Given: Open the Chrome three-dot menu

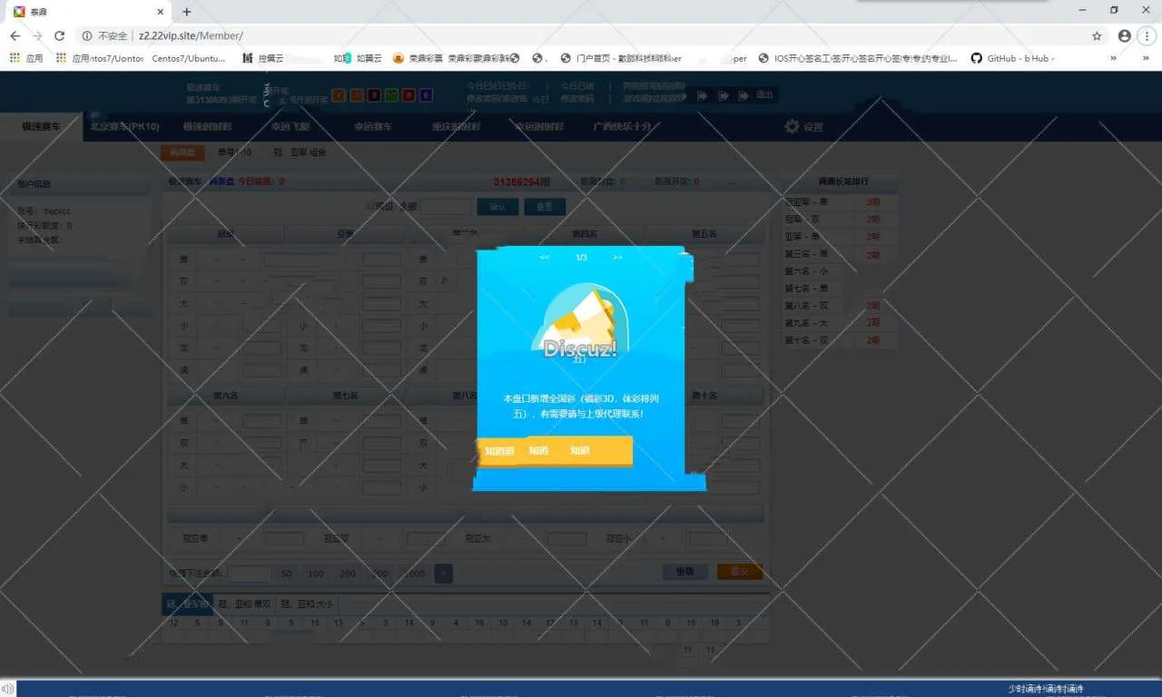Looking at the screenshot, I should click(x=1146, y=36).
